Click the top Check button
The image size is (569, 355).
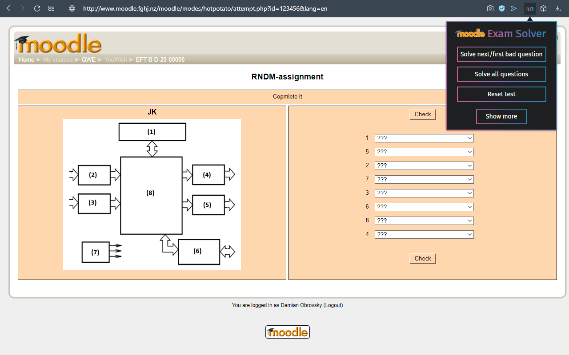[423, 114]
